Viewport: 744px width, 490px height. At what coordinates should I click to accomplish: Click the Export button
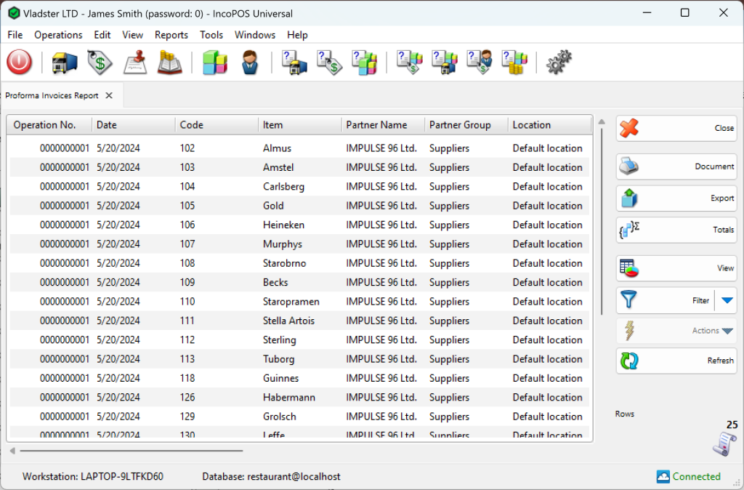(676, 198)
